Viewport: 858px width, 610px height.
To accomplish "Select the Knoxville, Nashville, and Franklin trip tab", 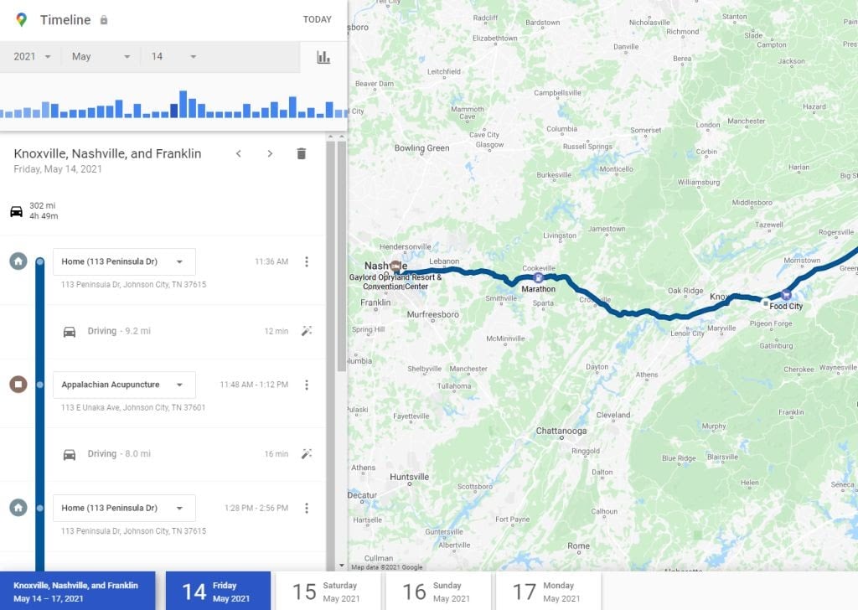I will pos(77,591).
